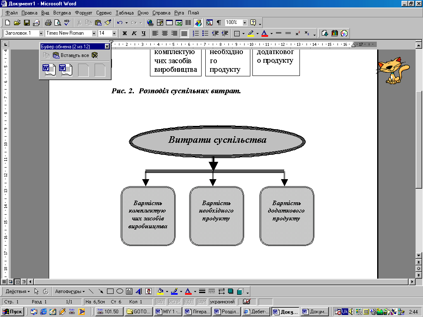This screenshot has width=423, height=317.
Task: Close the Буфер обмена clipboard panel
Action: (107, 47)
